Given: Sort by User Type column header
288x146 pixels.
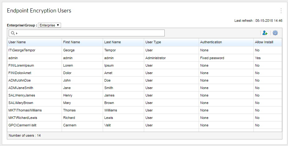Looking at the screenshot, I should 153,42.
